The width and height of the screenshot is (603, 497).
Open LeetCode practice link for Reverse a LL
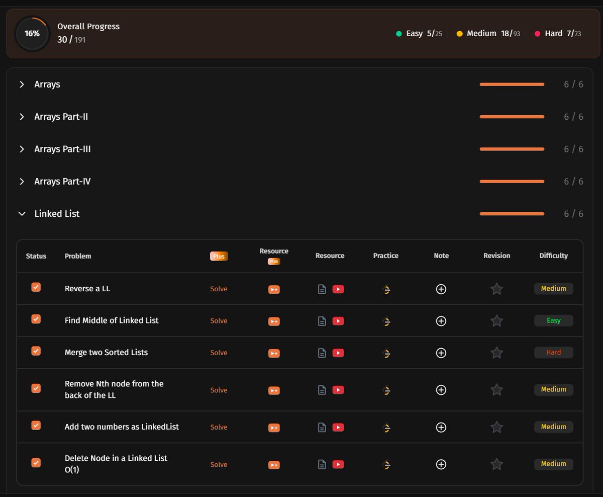click(x=386, y=289)
